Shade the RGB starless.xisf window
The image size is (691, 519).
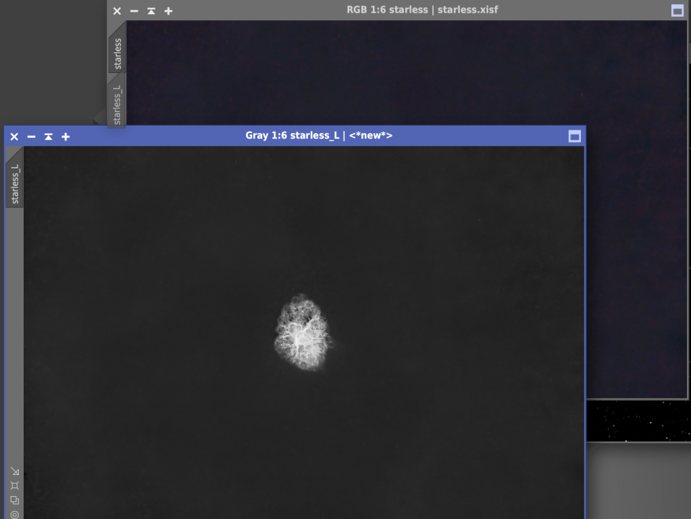click(x=151, y=11)
